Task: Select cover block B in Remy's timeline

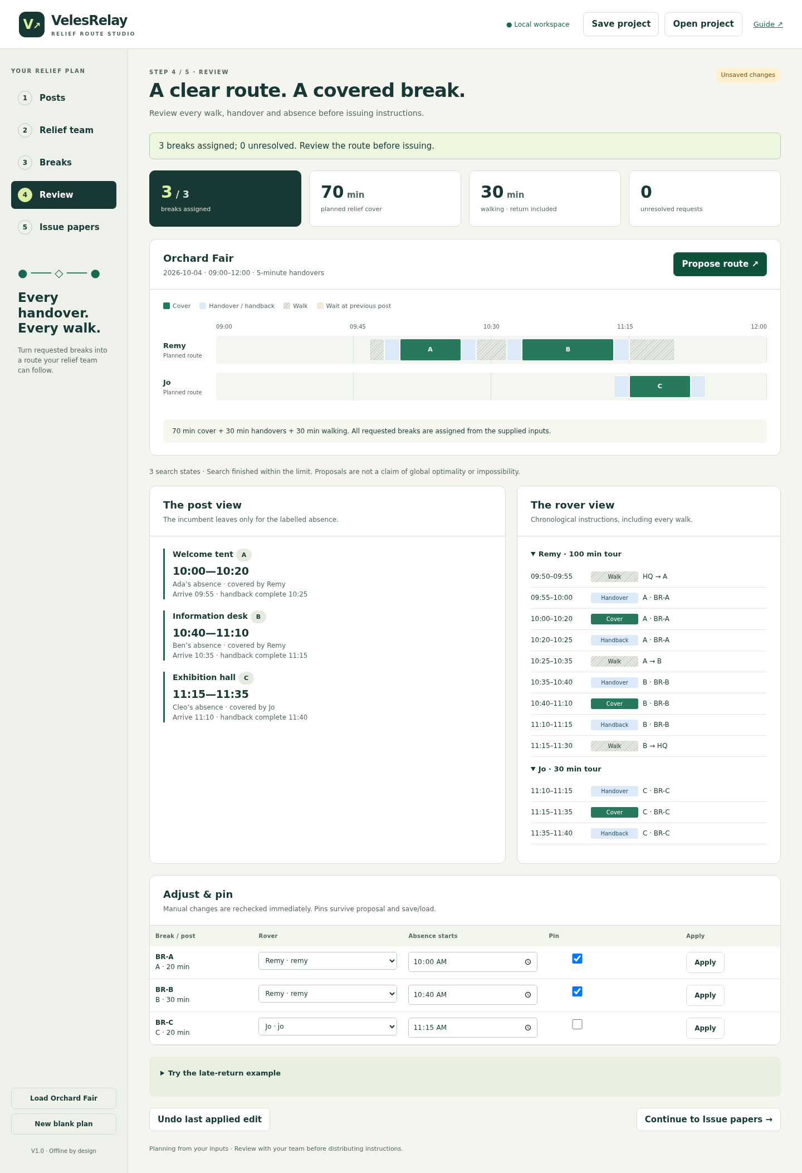Action: point(568,350)
